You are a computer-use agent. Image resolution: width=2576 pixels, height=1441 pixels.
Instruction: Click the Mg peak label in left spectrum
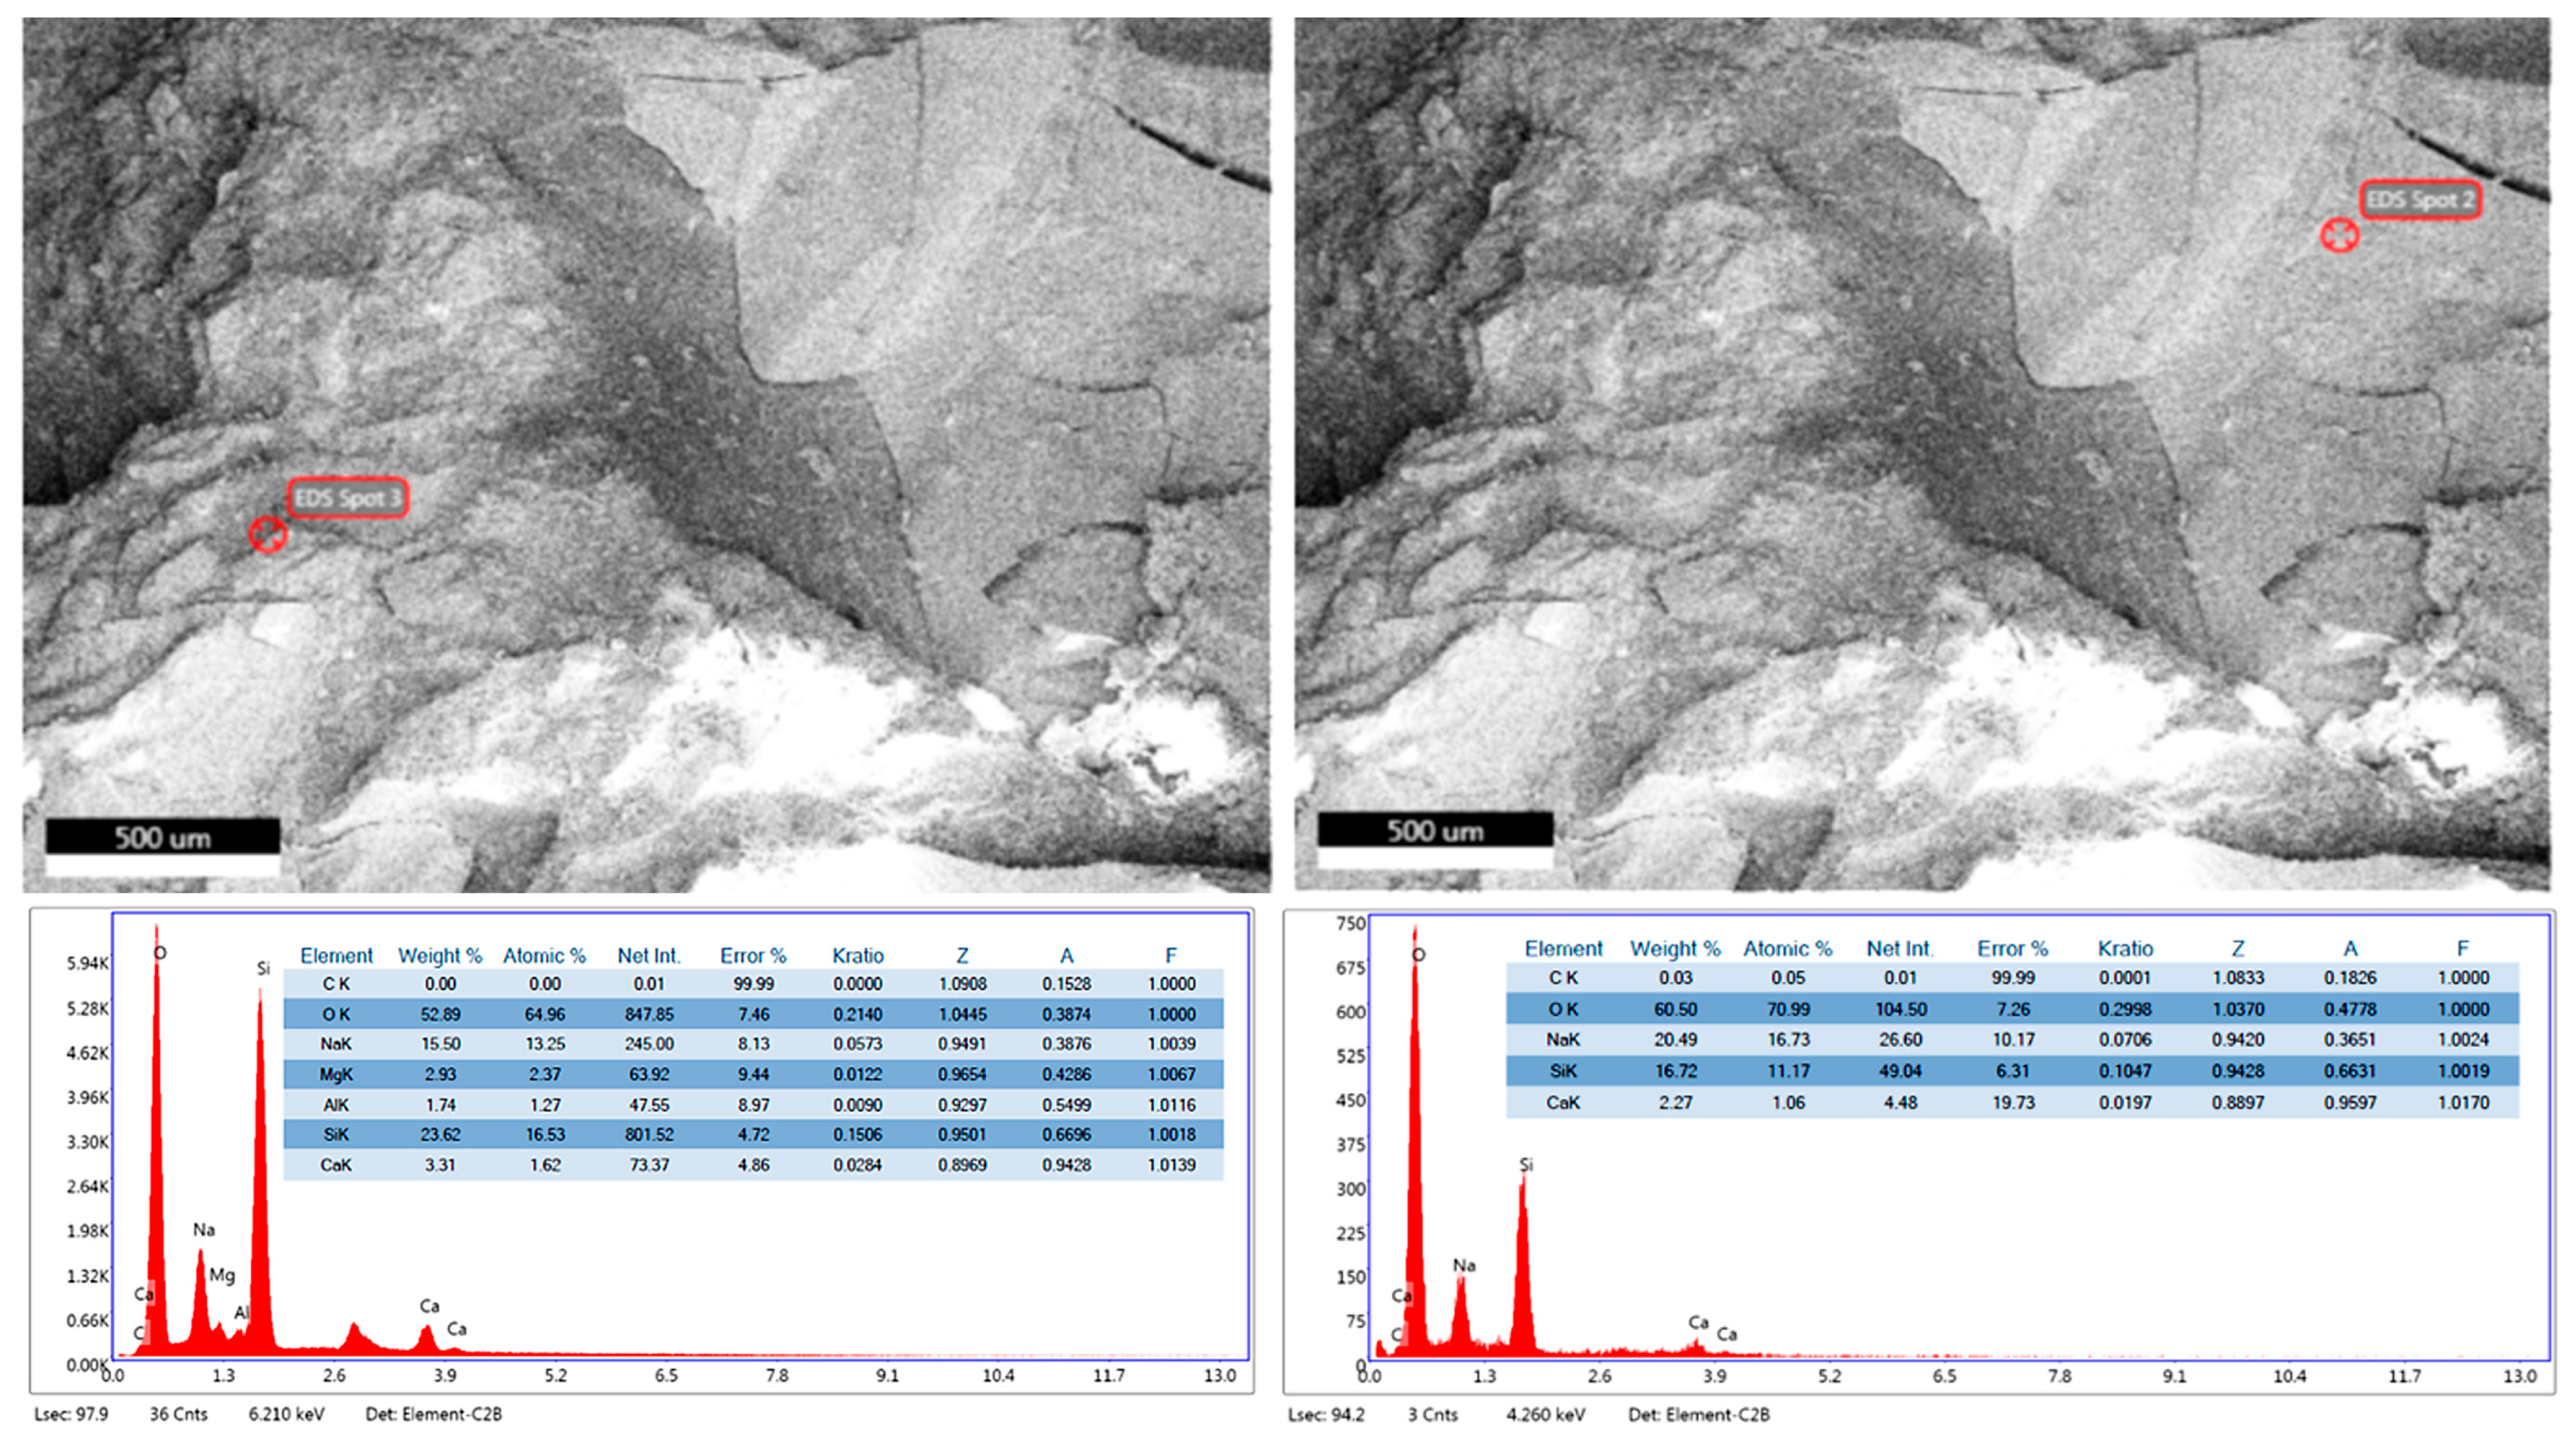click(222, 1275)
